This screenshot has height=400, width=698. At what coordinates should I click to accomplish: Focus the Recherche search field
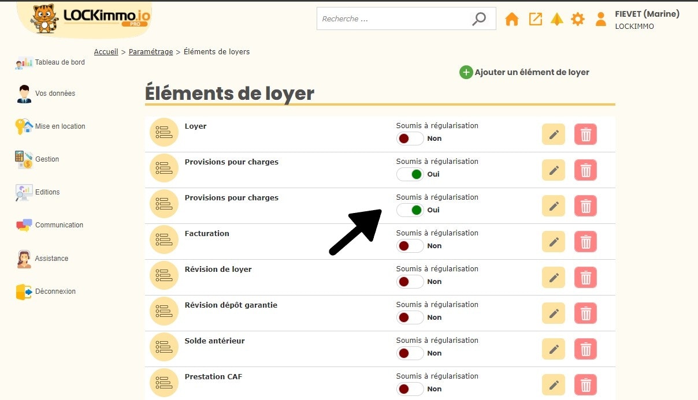click(x=406, y=19)
